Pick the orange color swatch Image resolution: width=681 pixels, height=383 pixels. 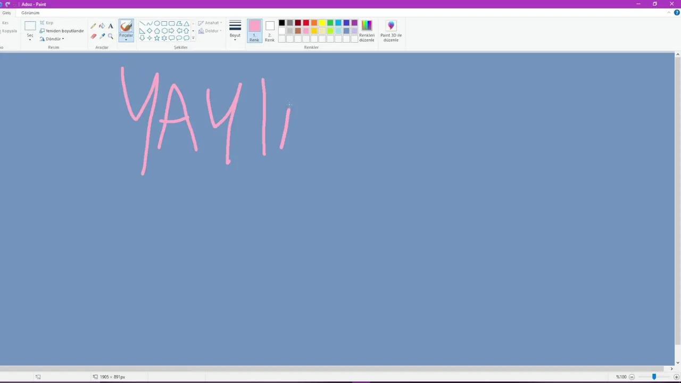pyautogui.click(x=314, y=23)
